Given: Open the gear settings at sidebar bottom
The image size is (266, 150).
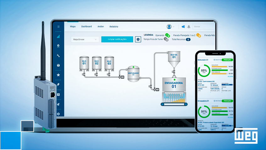Looking at the screenshot, I should point(58,114).
